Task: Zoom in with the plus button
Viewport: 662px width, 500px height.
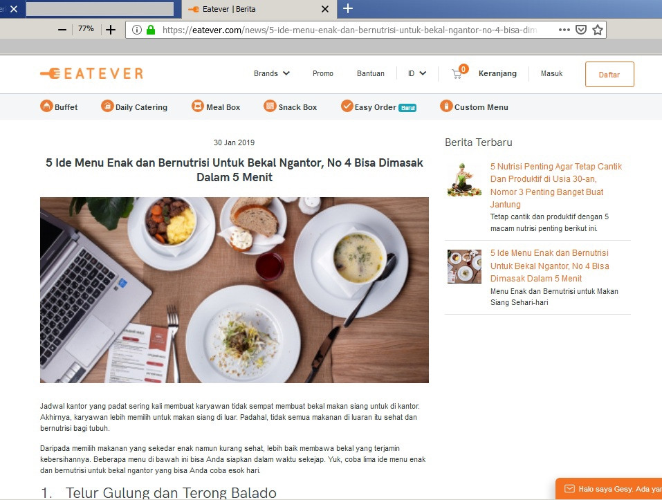Action: (111, 30)
